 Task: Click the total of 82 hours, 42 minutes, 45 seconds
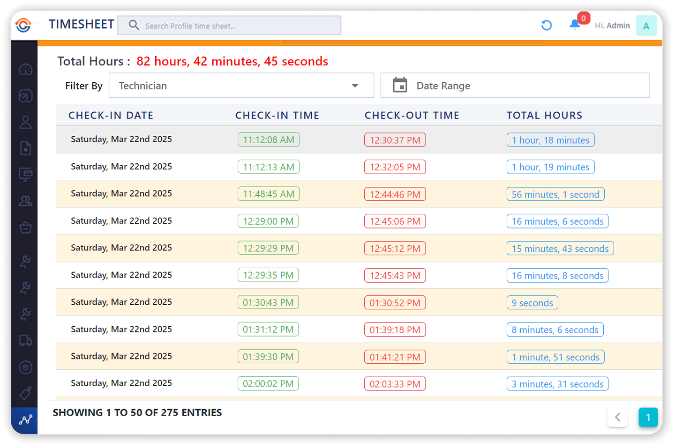click(232, 61)
